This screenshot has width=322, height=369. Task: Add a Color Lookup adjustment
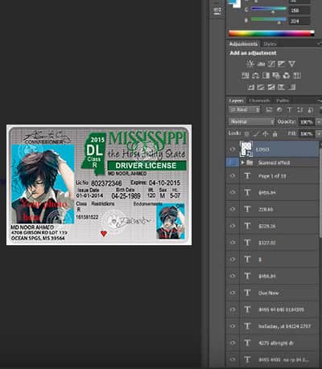pyautogui.click(x=296, y=76)
